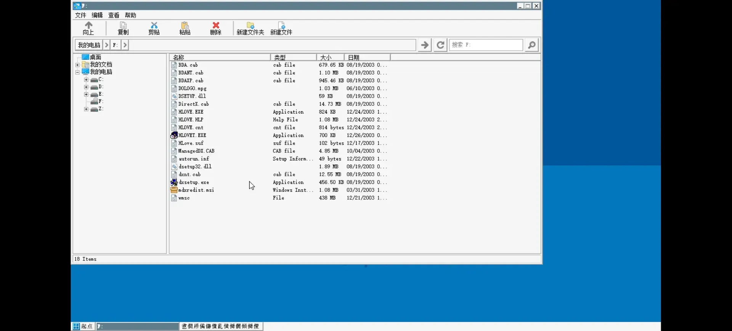Select the dsetup32.dll file icon
Screen dimensions: 732x331
[x=174, y=167]
